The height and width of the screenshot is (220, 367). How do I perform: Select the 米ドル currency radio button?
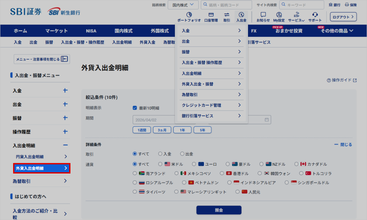160,164
